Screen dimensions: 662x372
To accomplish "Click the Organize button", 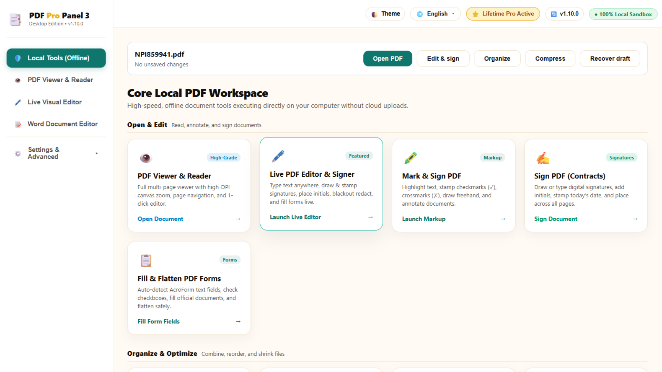I will click(x=497, y=59).
